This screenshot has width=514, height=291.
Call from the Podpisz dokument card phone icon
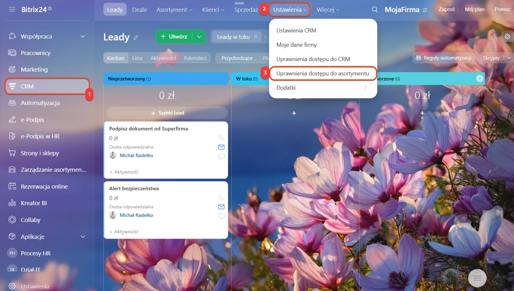221,138
